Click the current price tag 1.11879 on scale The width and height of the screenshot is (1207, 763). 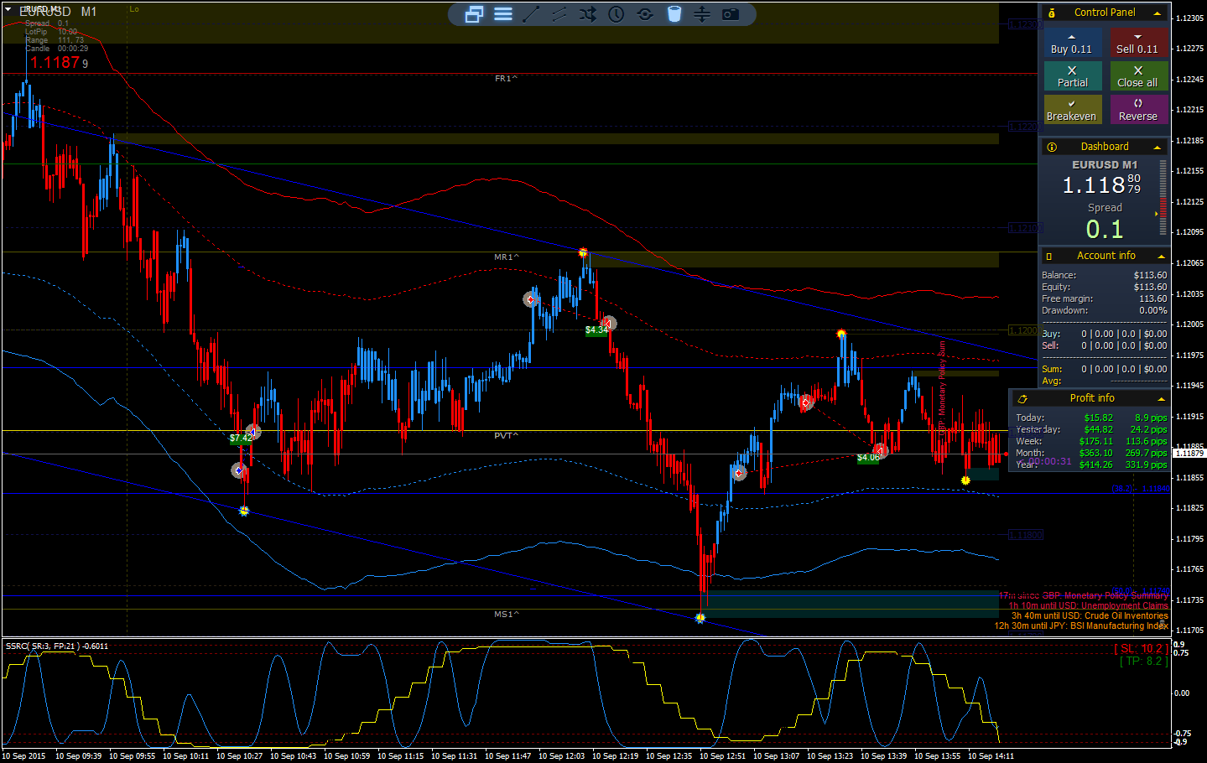point(1188,453)
